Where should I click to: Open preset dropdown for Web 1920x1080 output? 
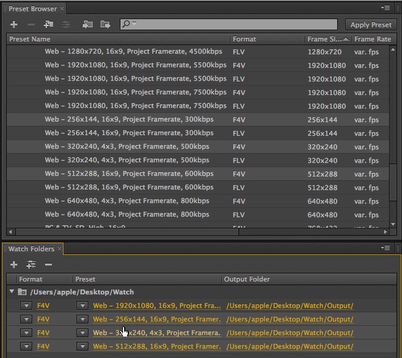(x=82, y=306)
